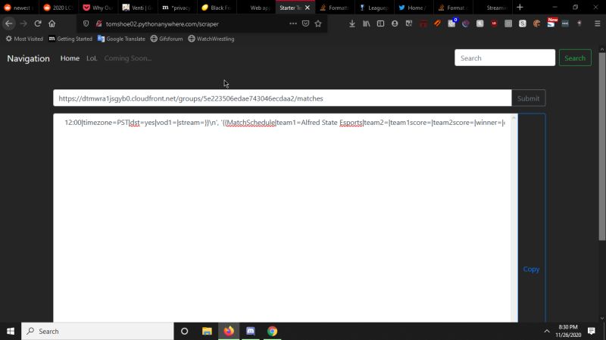Switch to the Twitter Home tab

coord(412,8)
